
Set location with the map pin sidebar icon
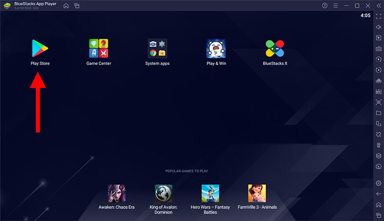pos(378,145)
